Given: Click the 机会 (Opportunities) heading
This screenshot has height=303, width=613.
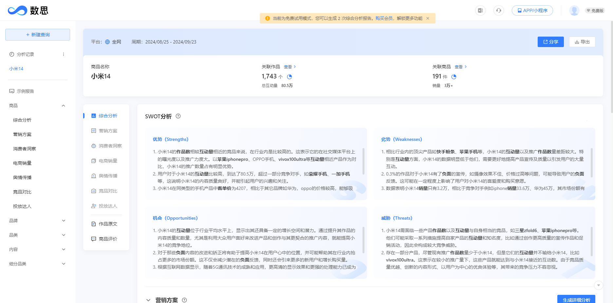Looking at the screenshot, I should (x=175, y=218).
